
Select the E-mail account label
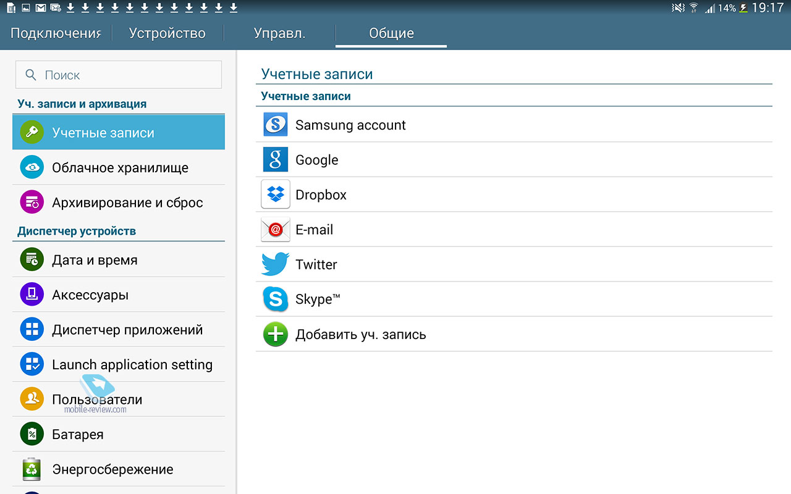[x=314, y=229]
